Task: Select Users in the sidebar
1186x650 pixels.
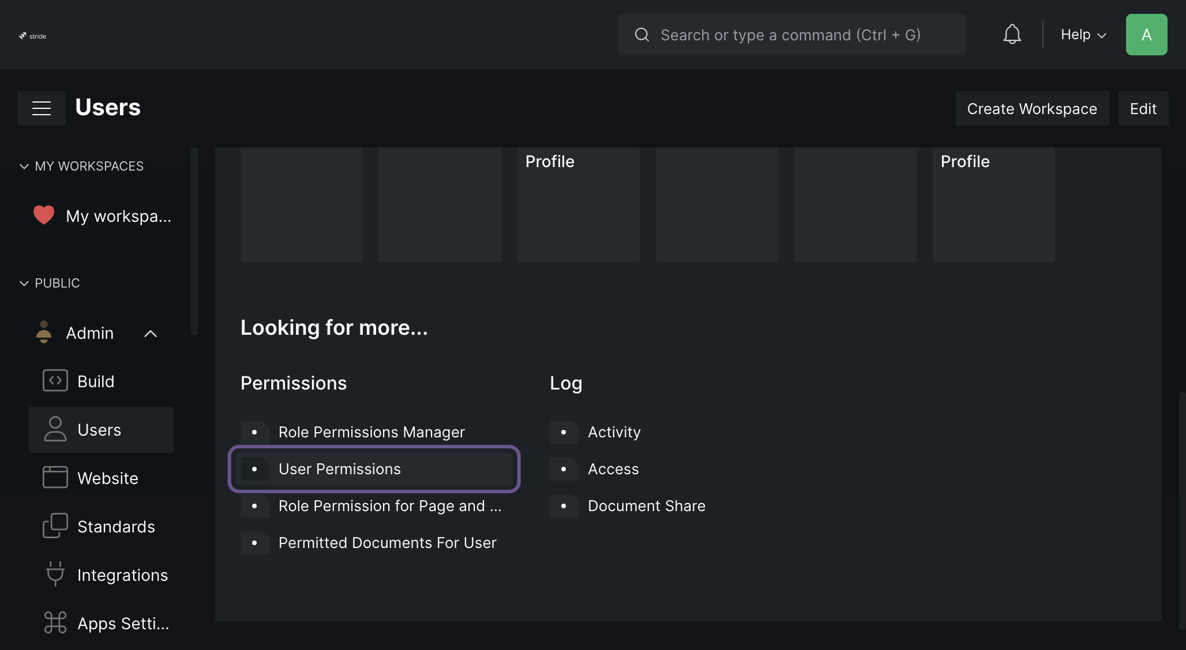Action: (x=101, y=430)
